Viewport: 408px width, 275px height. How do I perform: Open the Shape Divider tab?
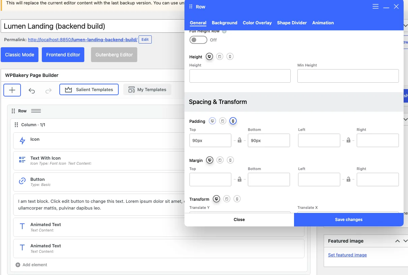pyautogui.click(x=292, y=23)
